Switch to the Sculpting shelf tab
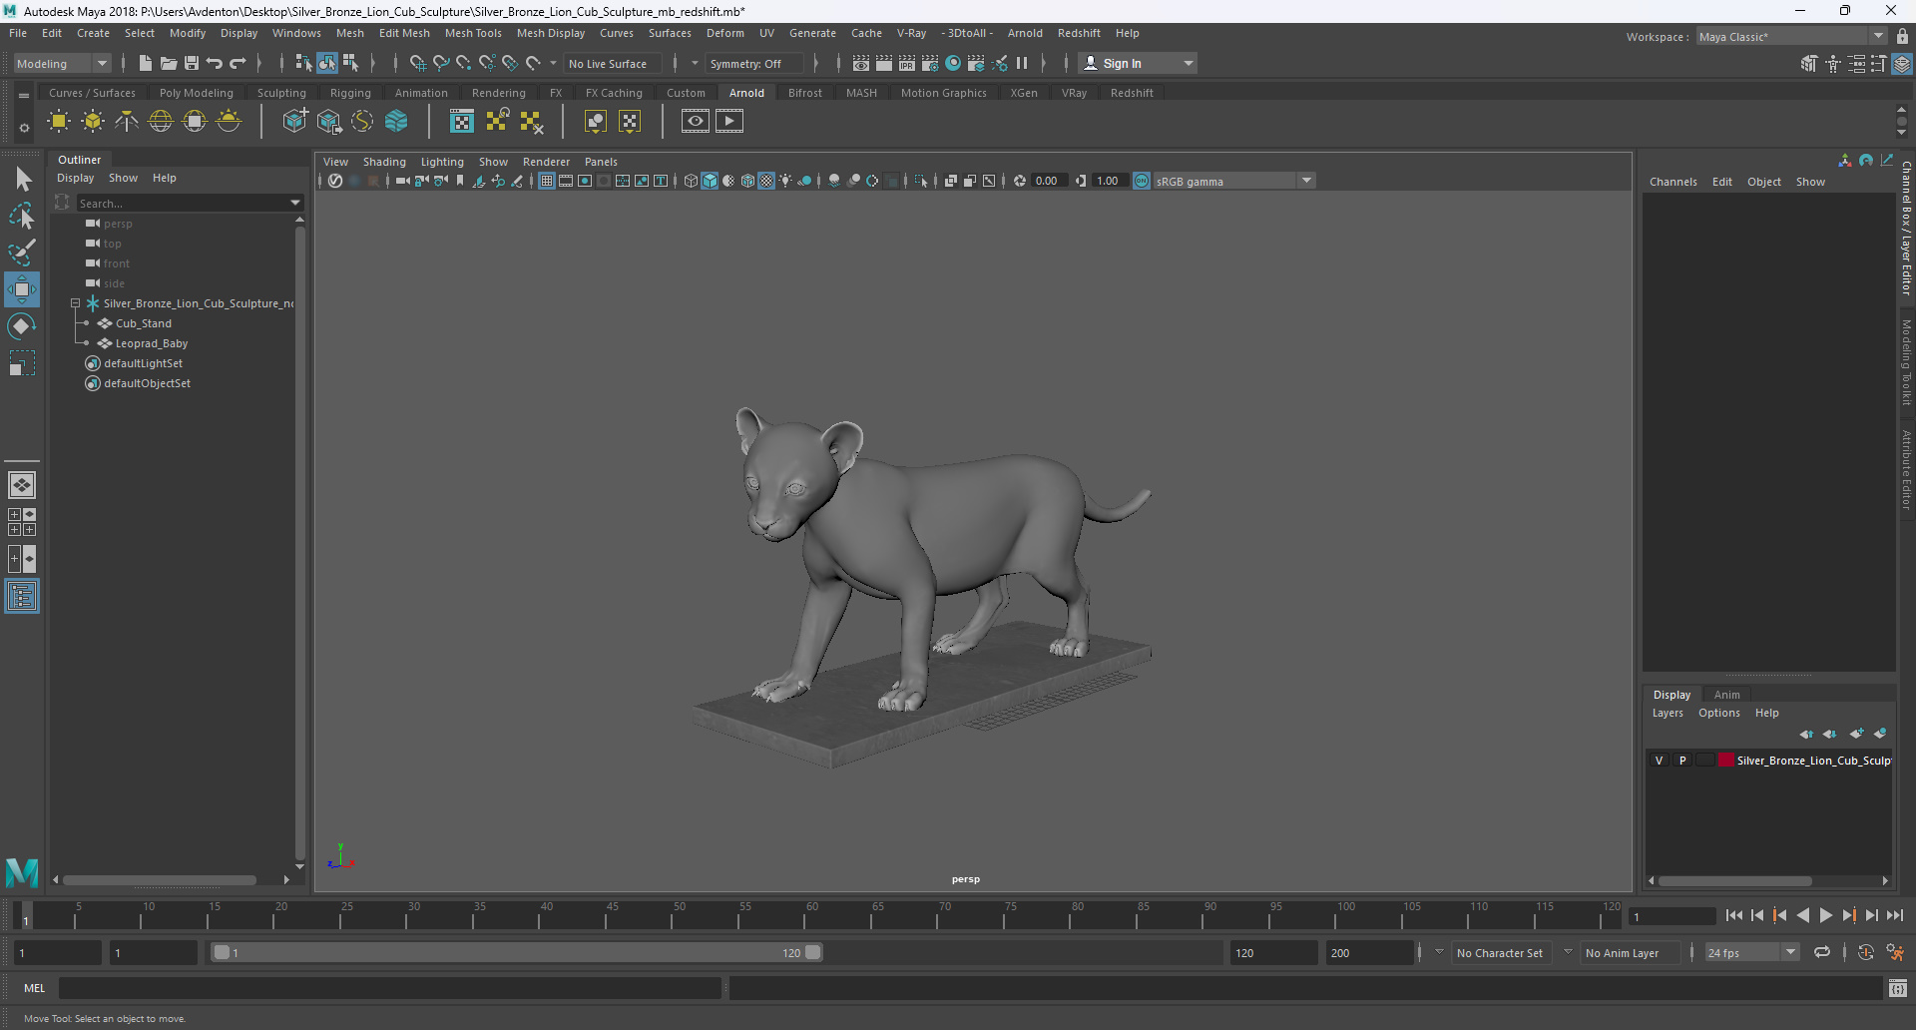 coord(281,93)
